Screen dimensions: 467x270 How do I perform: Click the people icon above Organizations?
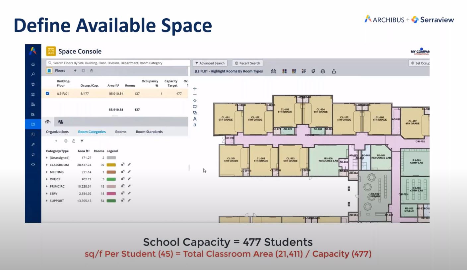coord(61,122)
